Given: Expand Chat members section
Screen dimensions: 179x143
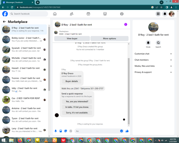Looking at the screenshot, I should point(153,60).
